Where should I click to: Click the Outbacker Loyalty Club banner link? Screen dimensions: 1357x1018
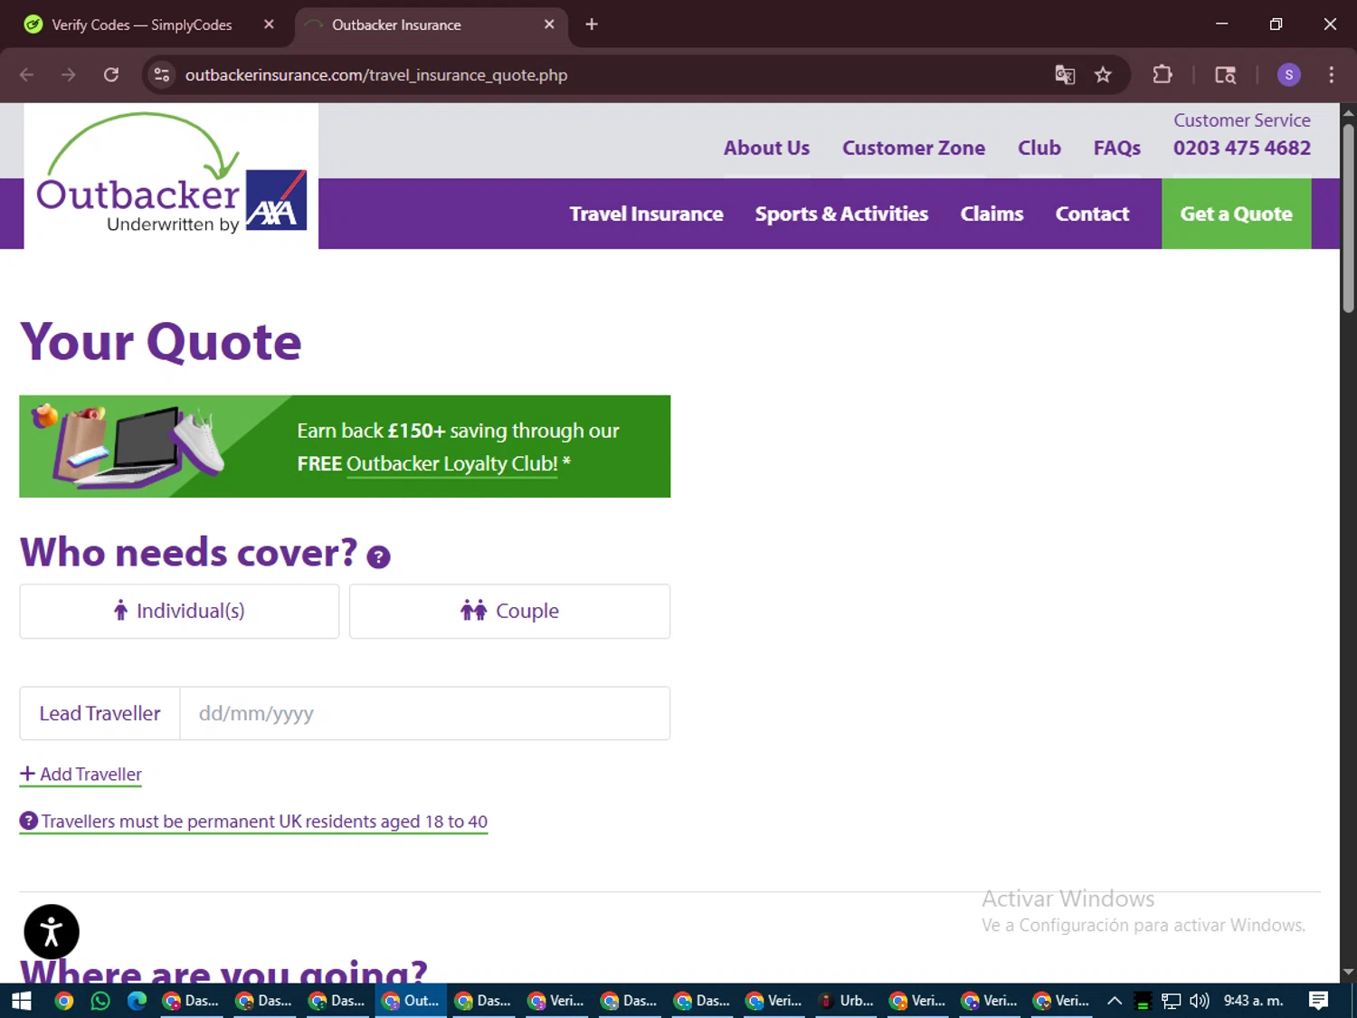[x=451, y=463]
